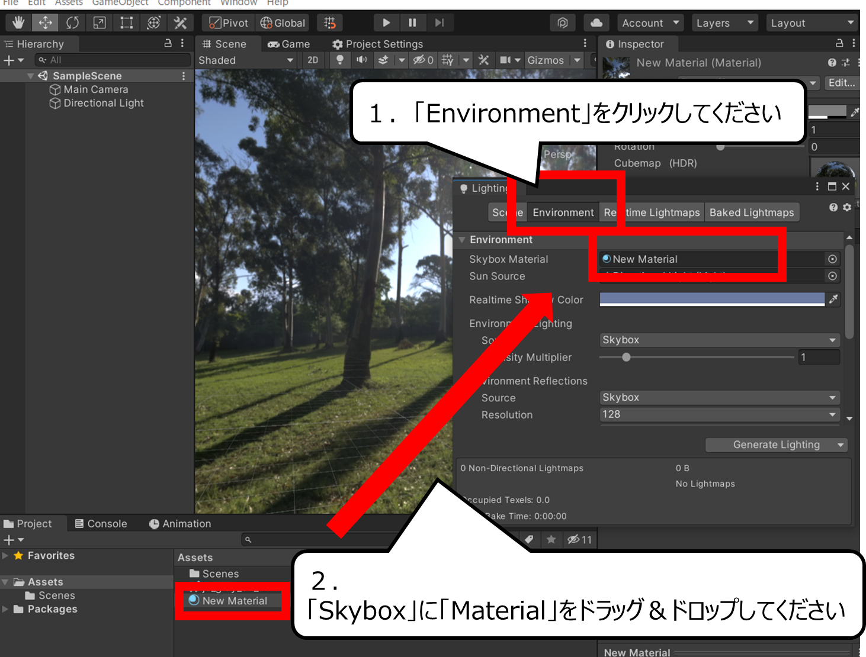
Task: Expand Packages in Project tree
Action: [5, 609]
